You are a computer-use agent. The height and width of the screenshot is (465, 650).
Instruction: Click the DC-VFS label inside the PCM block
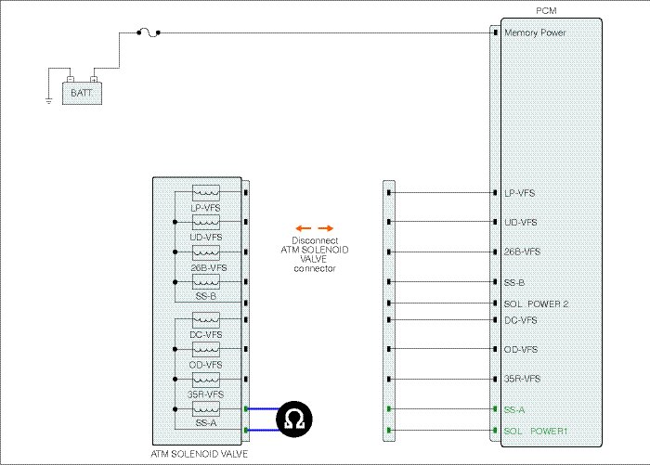click(521, 320)
